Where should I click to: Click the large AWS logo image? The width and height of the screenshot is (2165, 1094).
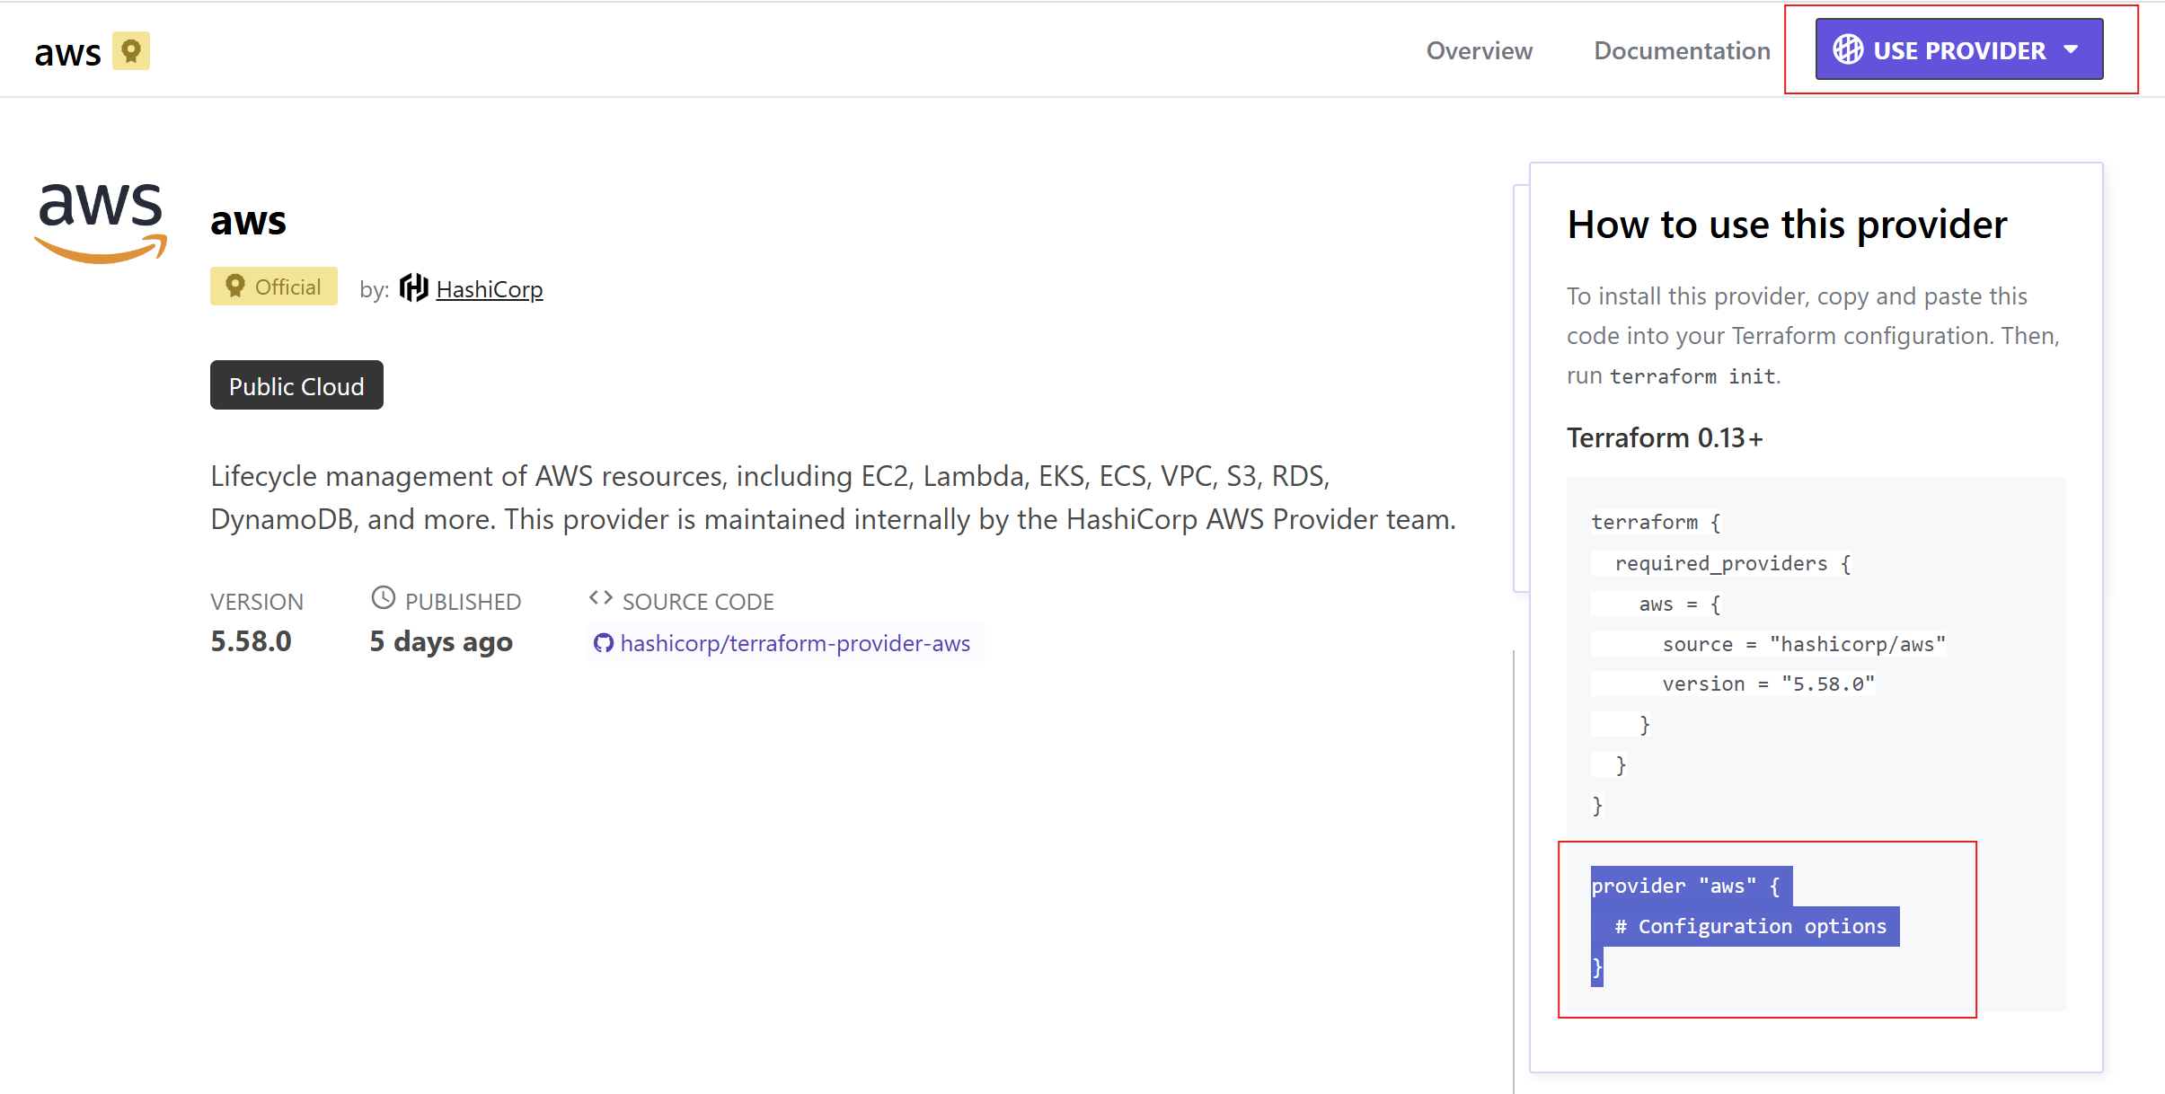(x=101, y=221)
